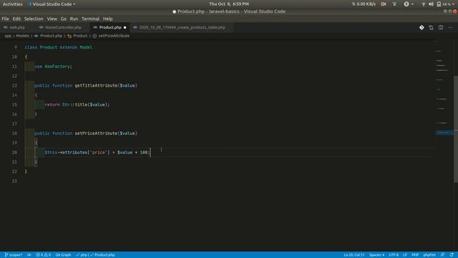Click the Product.php breadcrumb segment
Image resolution: width=458 pixels, height=258 pixels.
51,36
